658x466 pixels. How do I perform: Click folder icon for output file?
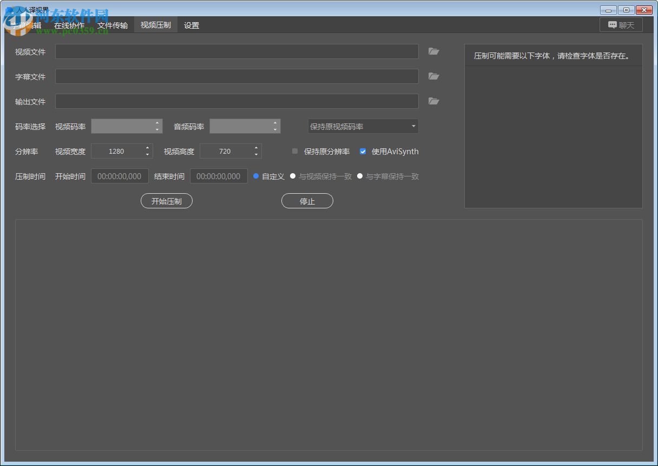pos(433,101)
